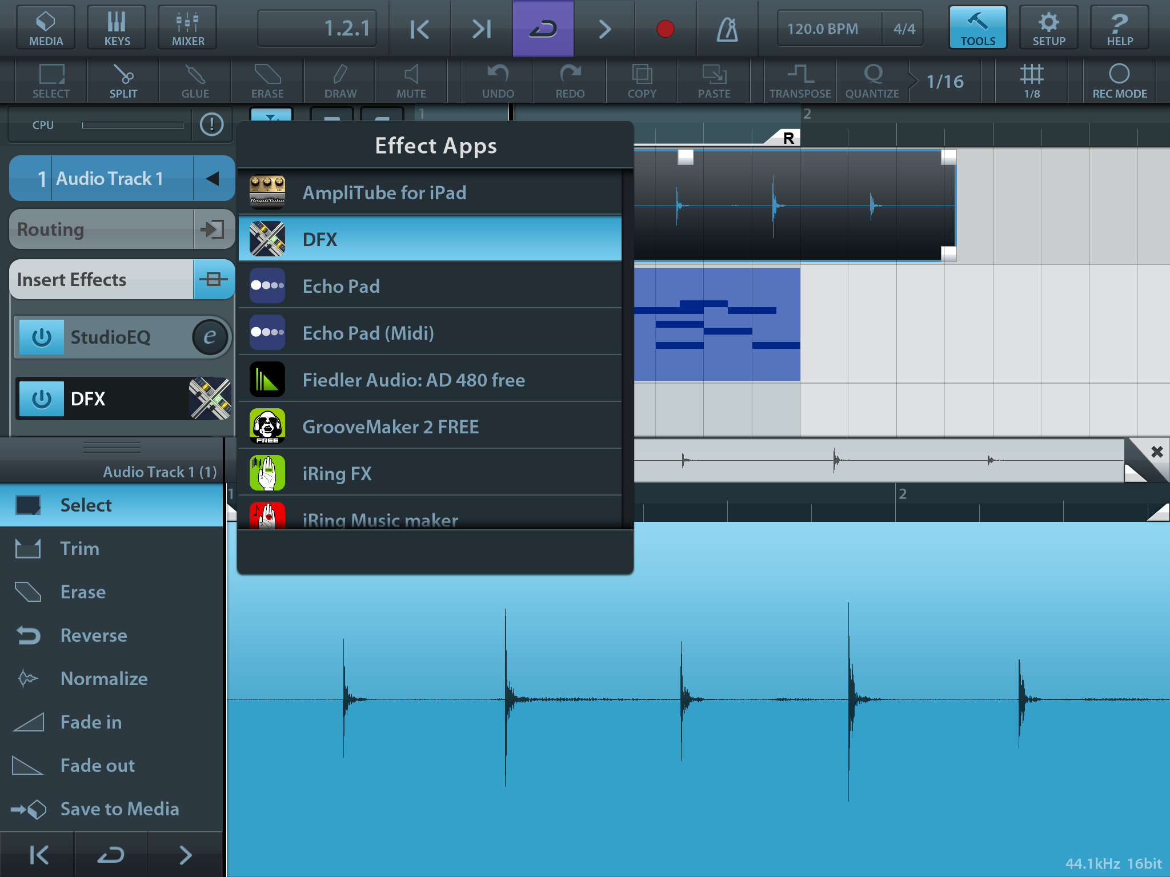Jump to project end in top transport

pyautogui.click(x=482, y=29)
